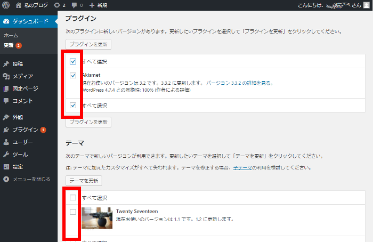Click upper プラグインを更新 button
Screen dimensions: 373x242
pyautogui.click(x=88, y=44)
